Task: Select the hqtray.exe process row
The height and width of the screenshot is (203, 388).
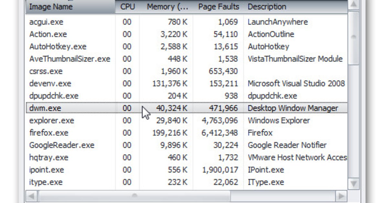Action: pos(49,157)
